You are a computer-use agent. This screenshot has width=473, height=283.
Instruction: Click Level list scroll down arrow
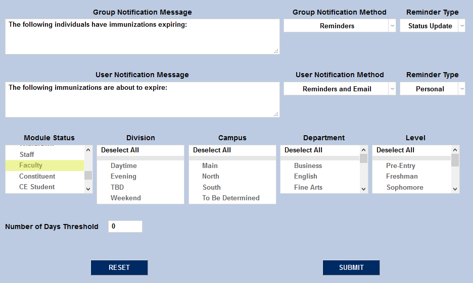coord(455,189)
